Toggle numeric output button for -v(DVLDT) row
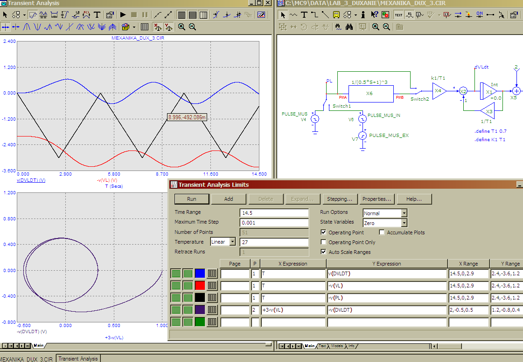Screen dimensions: 523x362 pyautogui.click(x=212, y=310)
